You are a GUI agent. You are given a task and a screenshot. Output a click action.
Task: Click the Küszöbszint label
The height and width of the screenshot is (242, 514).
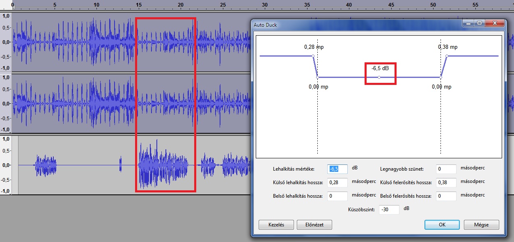pos(361,210)
